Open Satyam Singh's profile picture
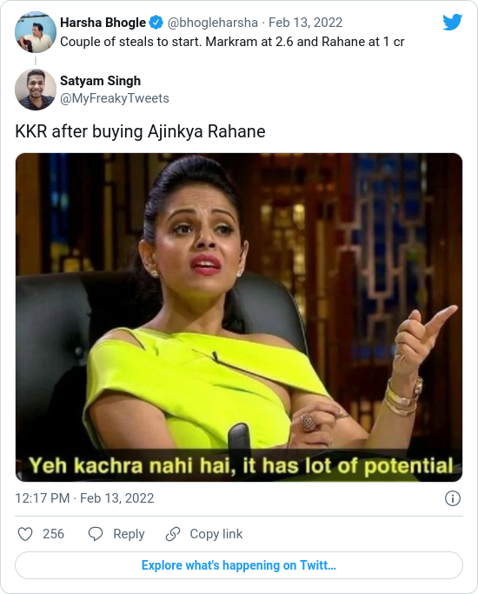 [36, 90]
